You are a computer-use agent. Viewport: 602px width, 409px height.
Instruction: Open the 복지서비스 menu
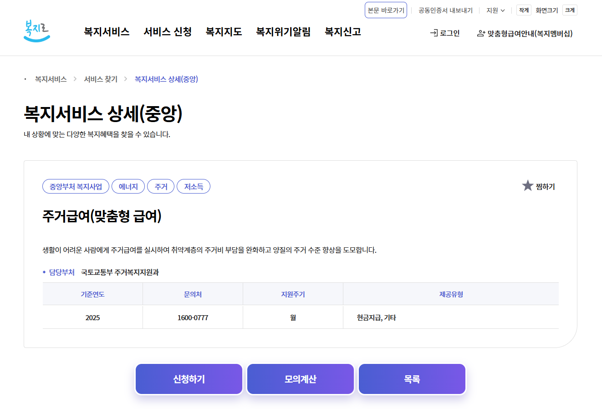point(106,31)
